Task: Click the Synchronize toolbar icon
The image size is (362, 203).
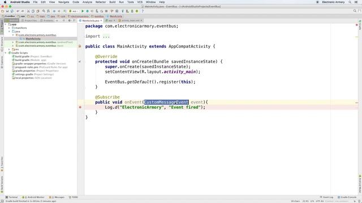Action: [x=12, y=11]
